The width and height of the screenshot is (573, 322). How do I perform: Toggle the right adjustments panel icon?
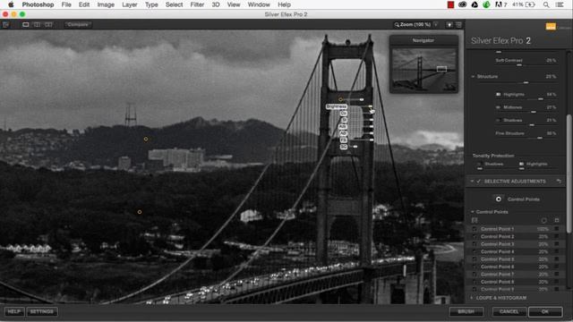pyautogui.click(x=458, y=25)
